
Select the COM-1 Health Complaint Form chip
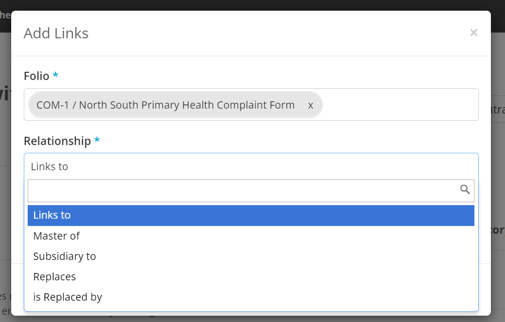coord(165,105)
